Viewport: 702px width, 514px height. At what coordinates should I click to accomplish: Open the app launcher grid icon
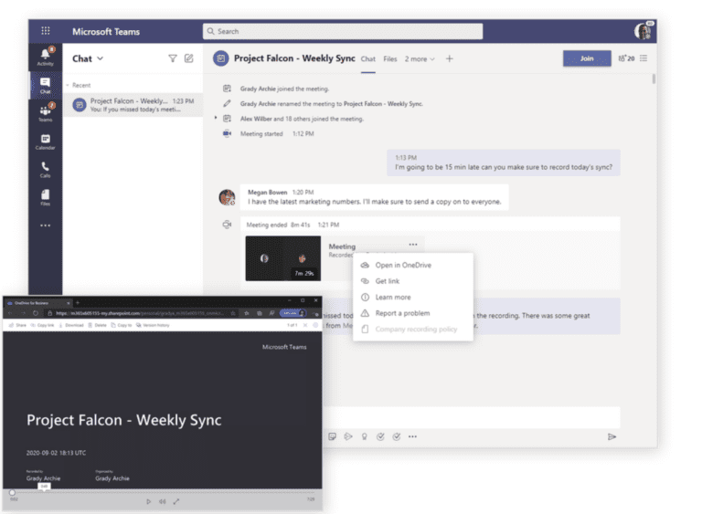(x=45, y=31)
